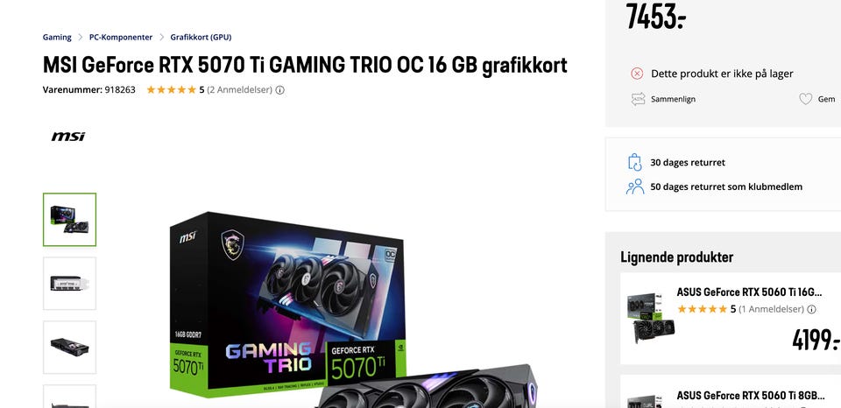Click info icon beside ASUS 5060 Ti reviews
The image size is (841, 408).
coord(811,309)
